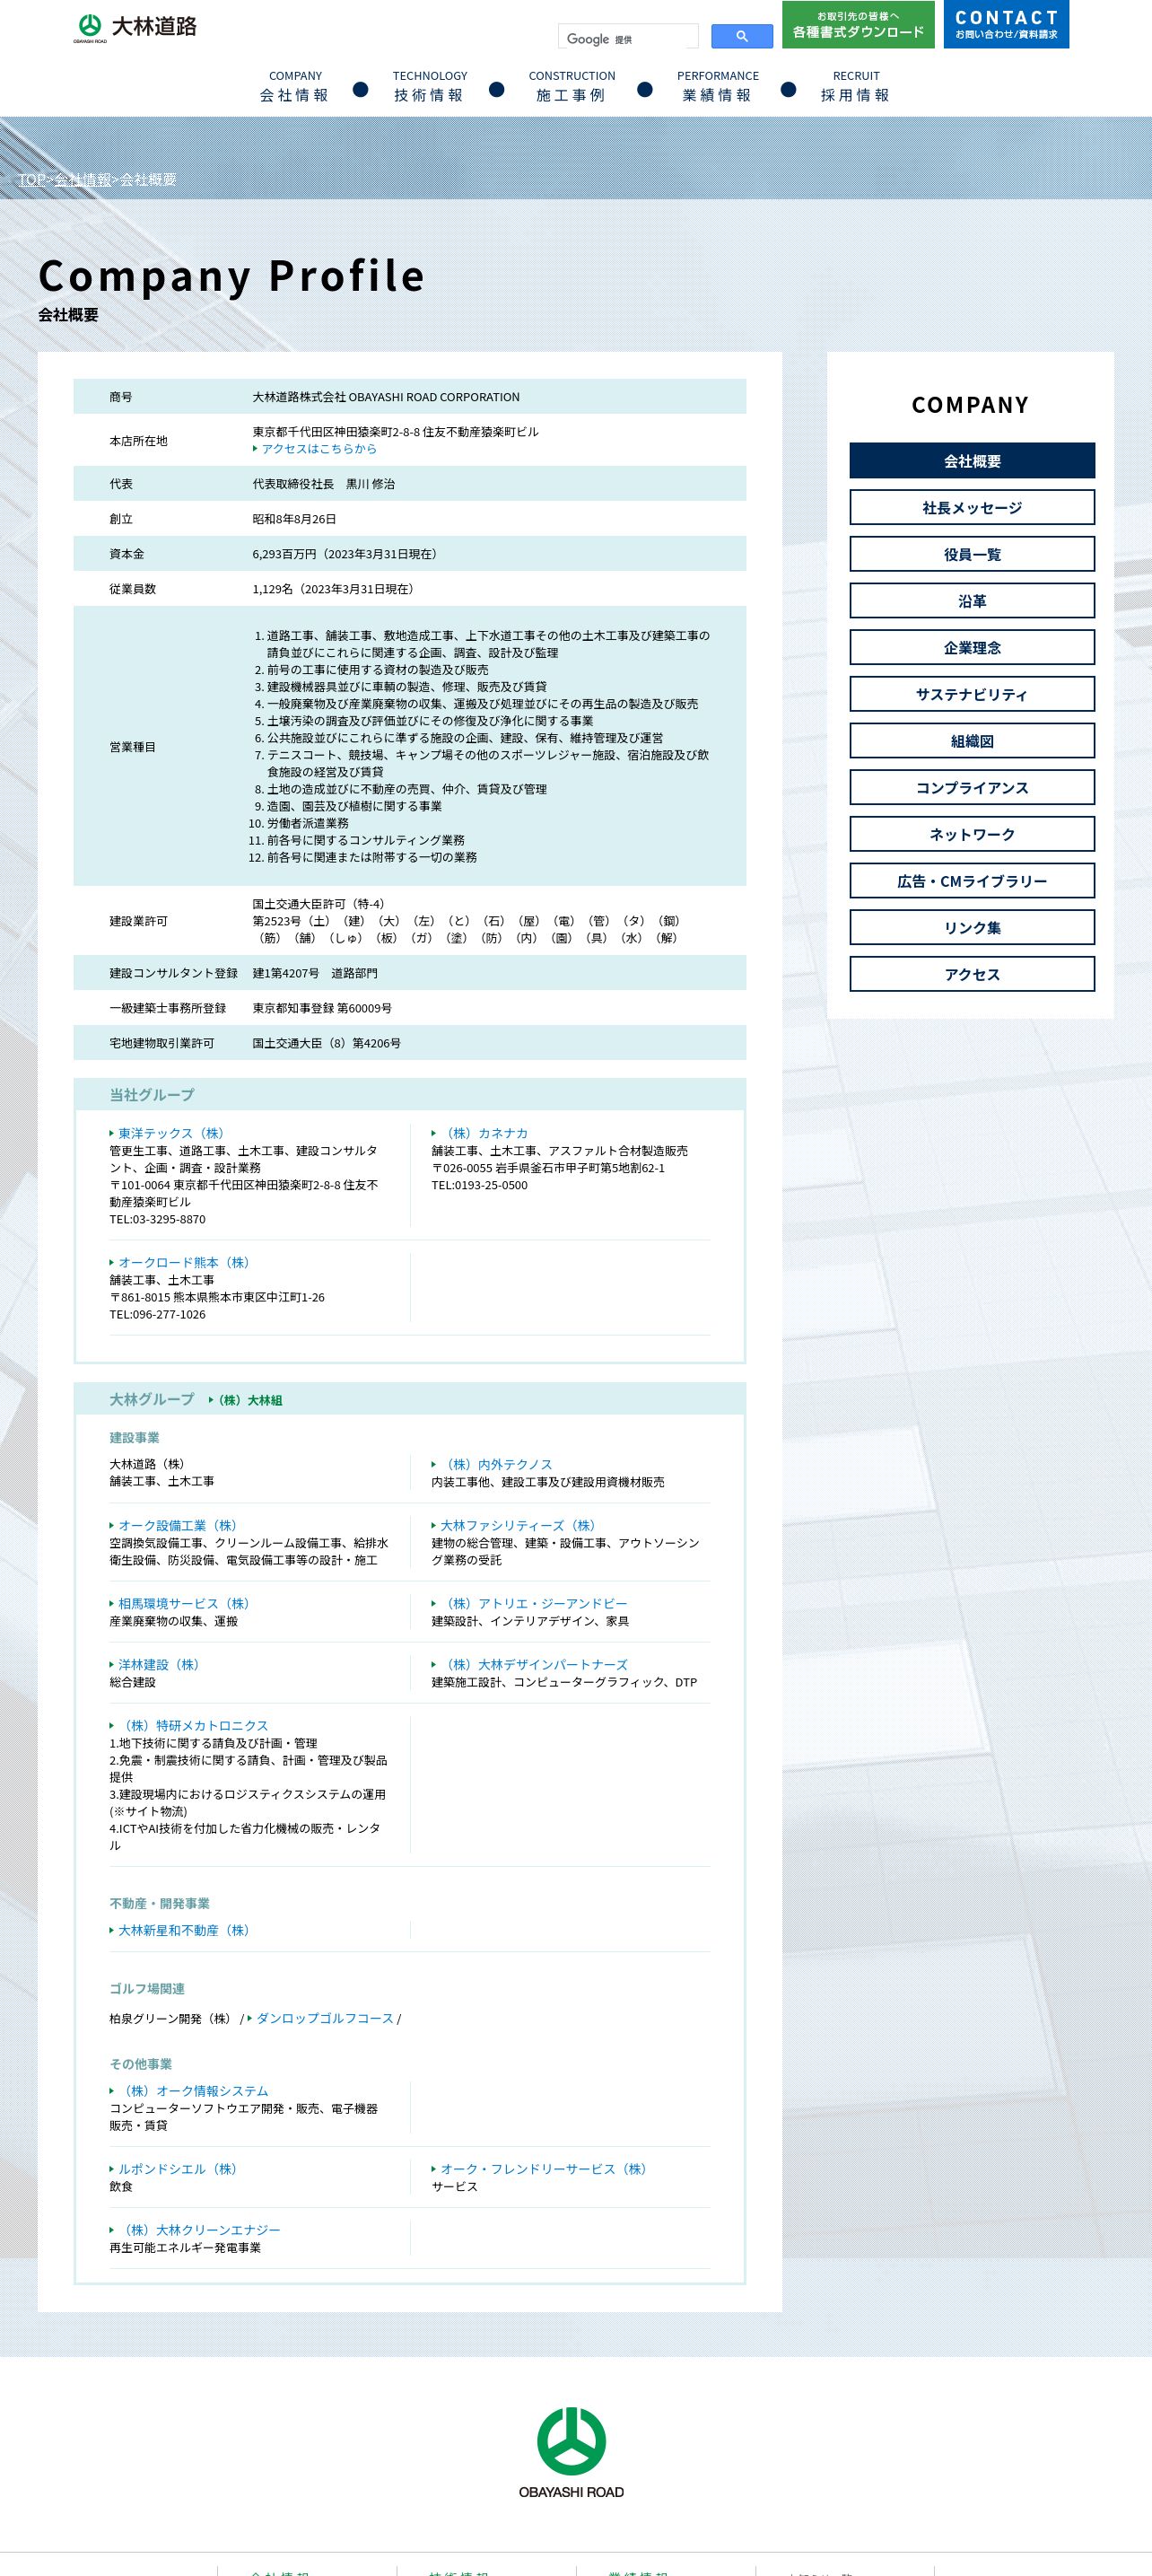Open the CONTACT お問い合わせ button

pos(1006,25)
